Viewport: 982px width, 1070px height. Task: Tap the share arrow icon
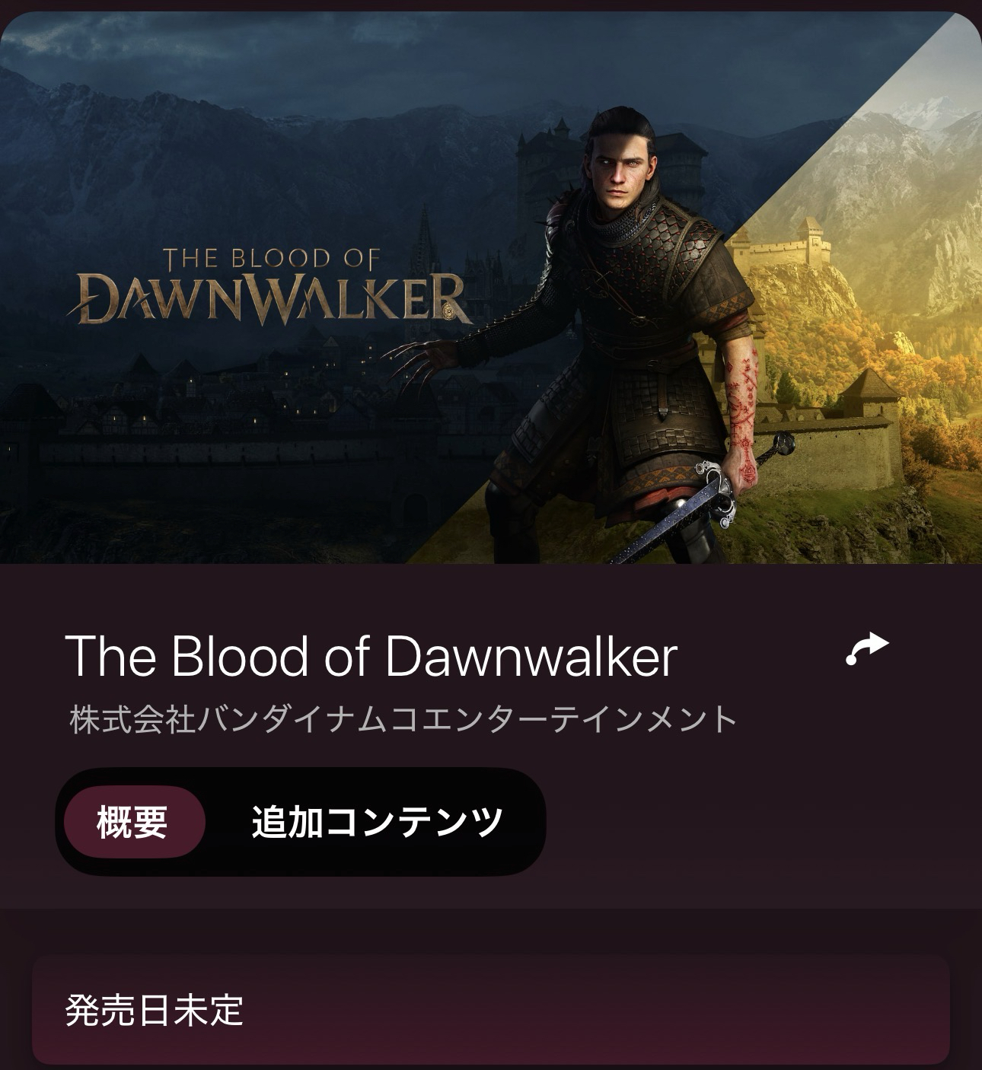[868, 649]
